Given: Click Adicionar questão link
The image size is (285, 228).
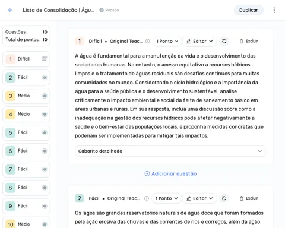Looking at the screenshot, I should pos(170,173).
